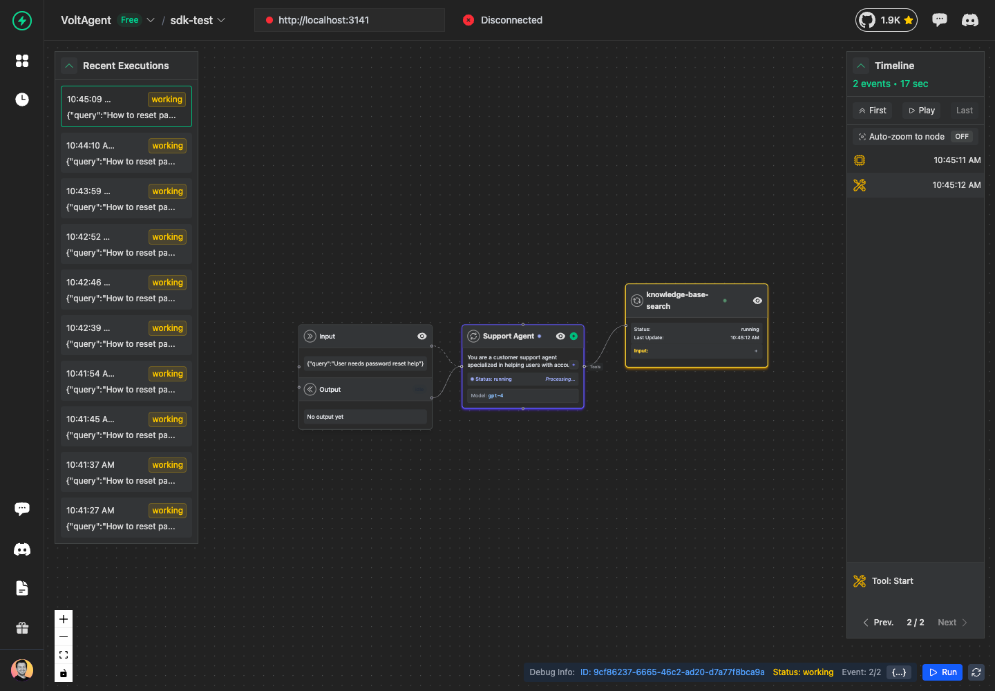Click the user avatar in bottom corner

click(22, 670)
